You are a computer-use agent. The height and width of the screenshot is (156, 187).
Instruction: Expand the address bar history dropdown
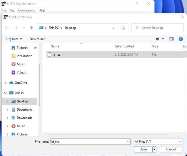113,28
